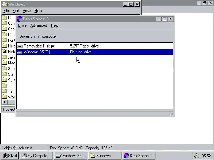Select the Sen folder icon in Windows window
This screenshot has height=160, width=214.
click(x=5, y=69)
